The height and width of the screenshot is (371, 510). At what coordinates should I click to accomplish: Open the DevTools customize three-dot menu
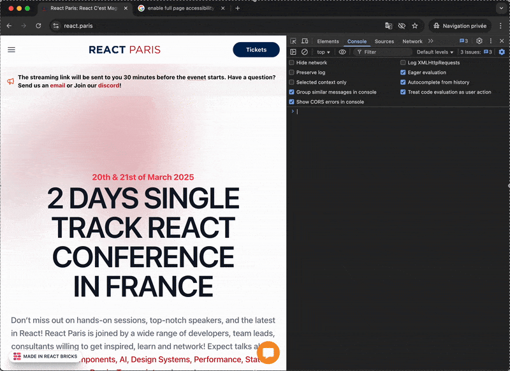491,41
